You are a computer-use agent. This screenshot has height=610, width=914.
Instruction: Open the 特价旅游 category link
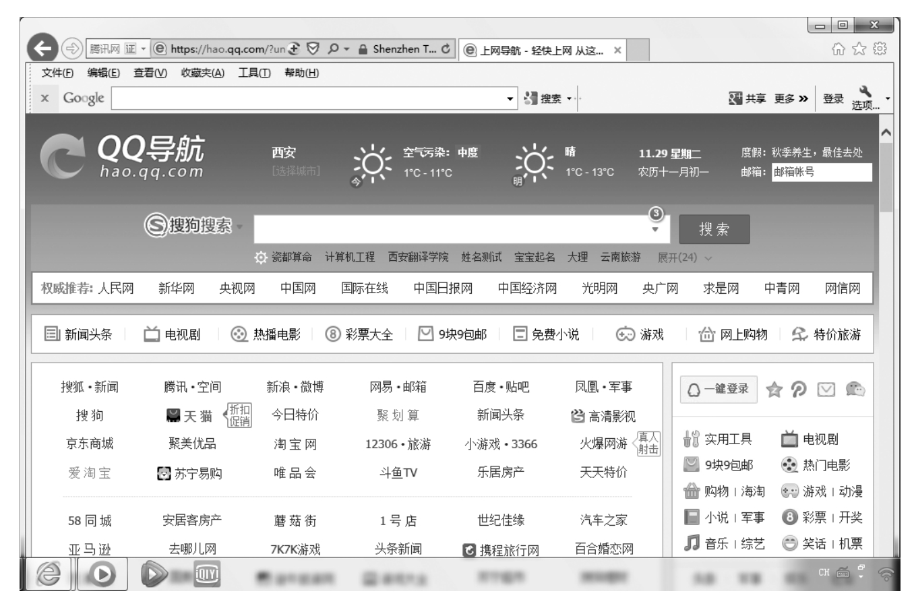(826, 334)
